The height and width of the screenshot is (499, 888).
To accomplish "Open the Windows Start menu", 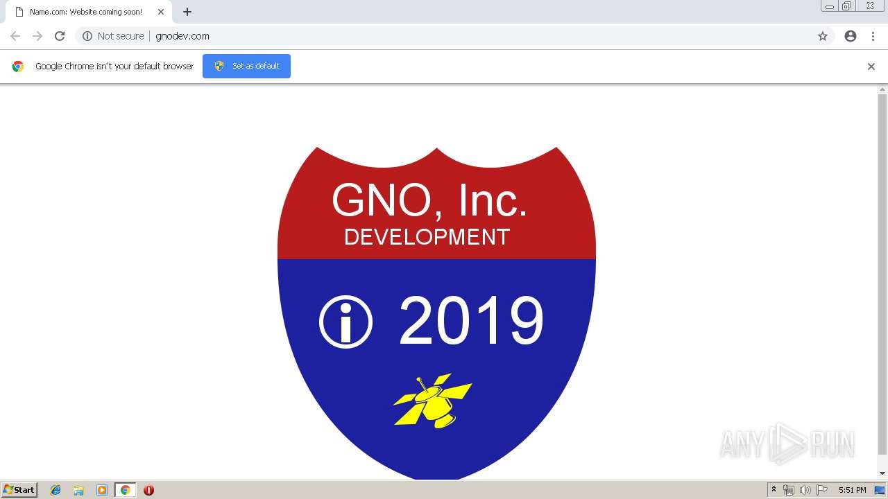I will click(19, 490).
